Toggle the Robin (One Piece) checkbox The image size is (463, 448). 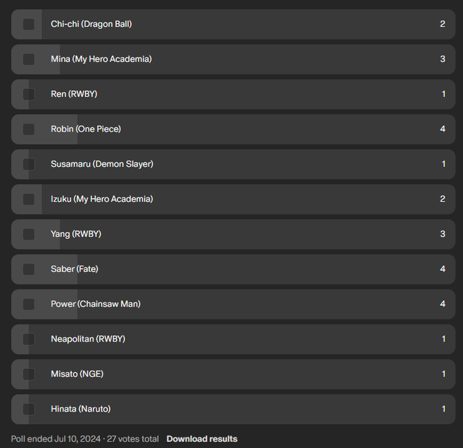[x=29, y=129]
